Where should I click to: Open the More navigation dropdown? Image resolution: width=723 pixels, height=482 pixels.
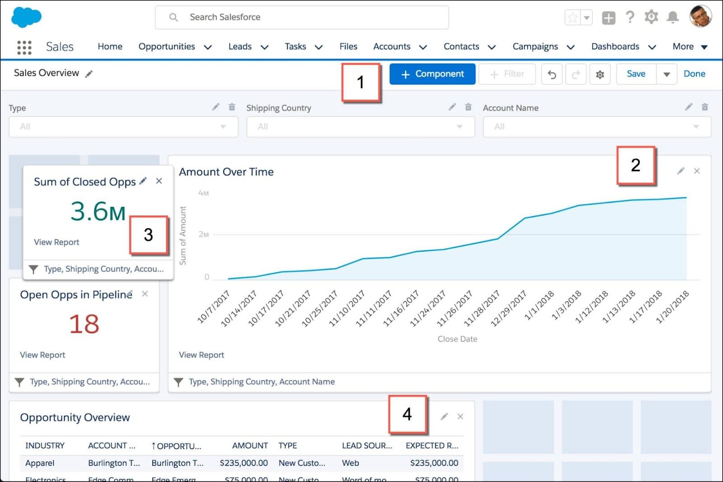click(x=690, y=47)
